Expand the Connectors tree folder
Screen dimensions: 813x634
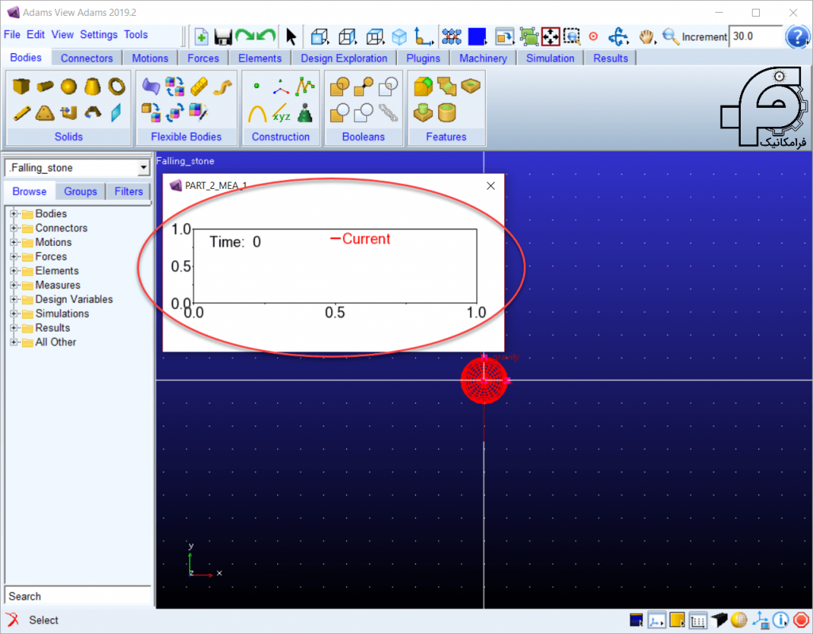pos(14,228)
